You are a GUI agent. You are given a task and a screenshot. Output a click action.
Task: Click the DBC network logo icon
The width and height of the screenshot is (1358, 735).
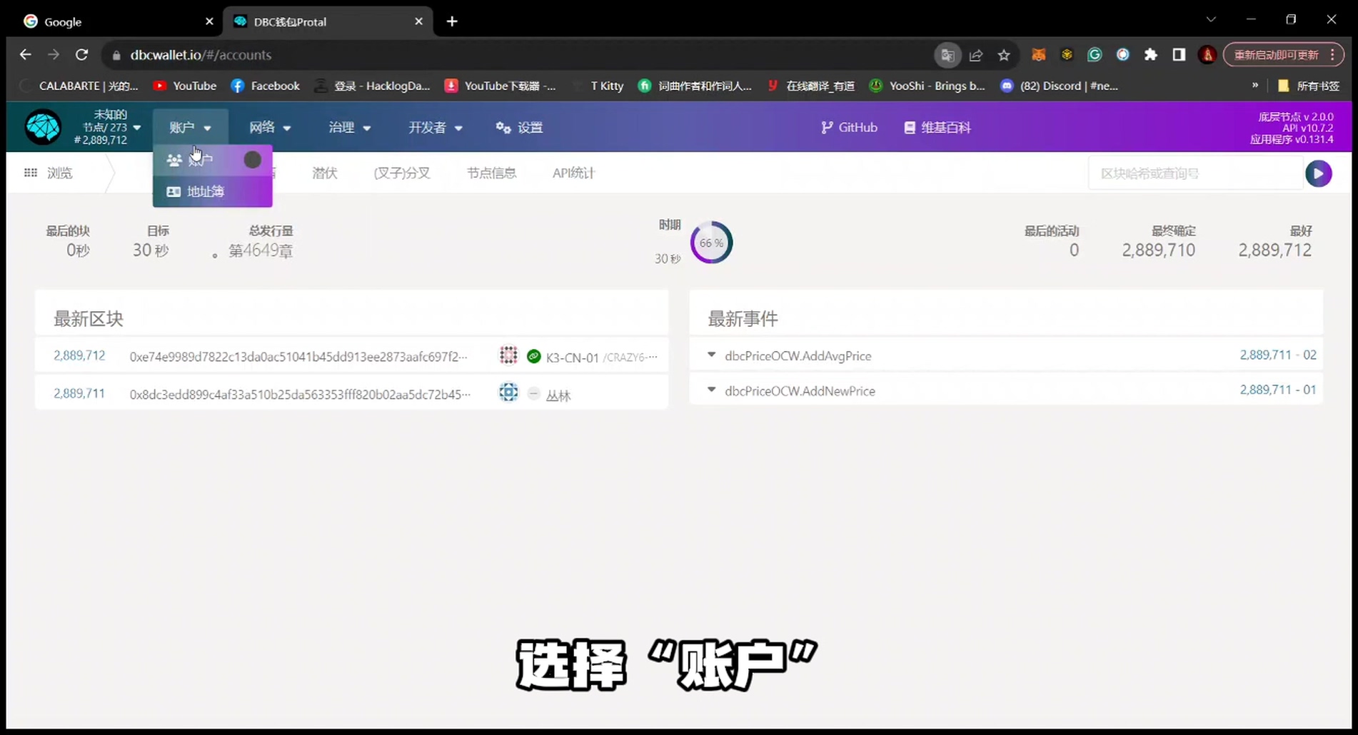43,127
